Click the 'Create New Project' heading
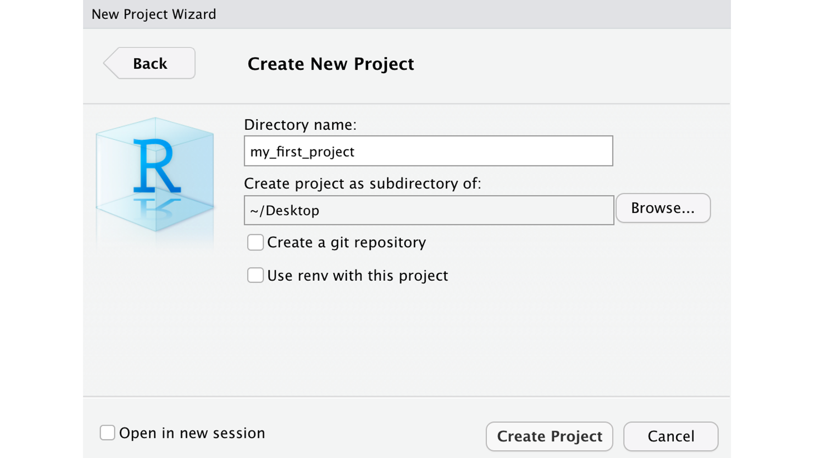Screen dimensions: 814x458 [x=331, y=64]
